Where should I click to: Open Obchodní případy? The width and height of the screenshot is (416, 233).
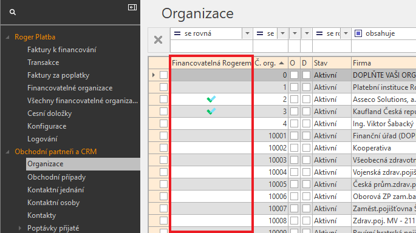click(x=56, y=177)
